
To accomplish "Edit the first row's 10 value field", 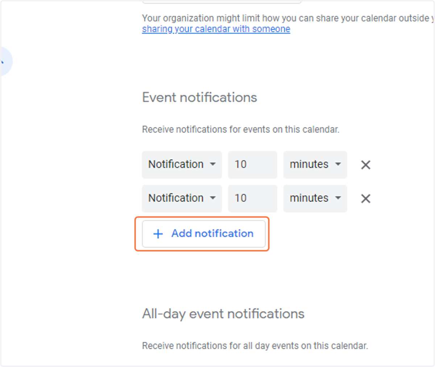I will point(253,165).
